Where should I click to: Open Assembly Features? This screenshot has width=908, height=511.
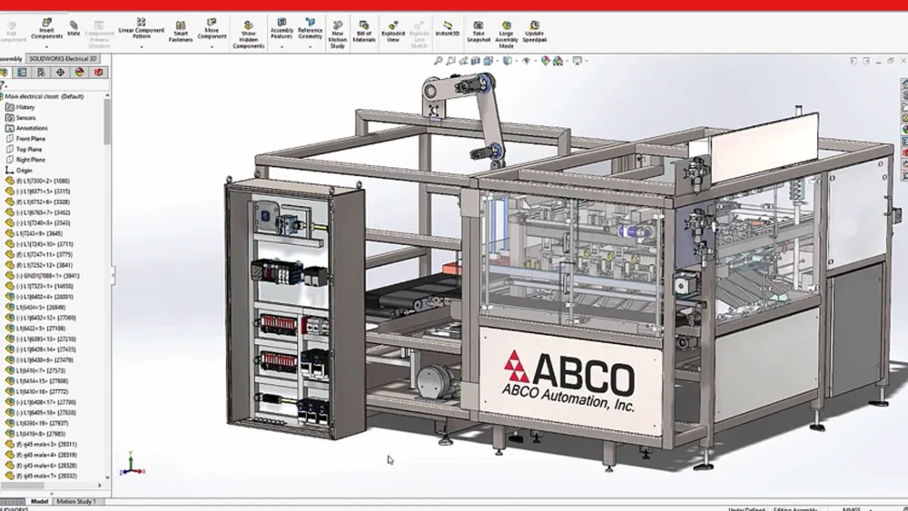[282, 29]
